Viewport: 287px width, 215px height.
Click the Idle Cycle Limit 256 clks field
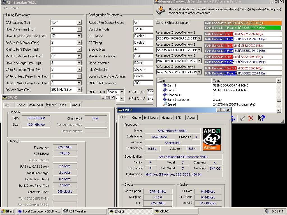143,69
